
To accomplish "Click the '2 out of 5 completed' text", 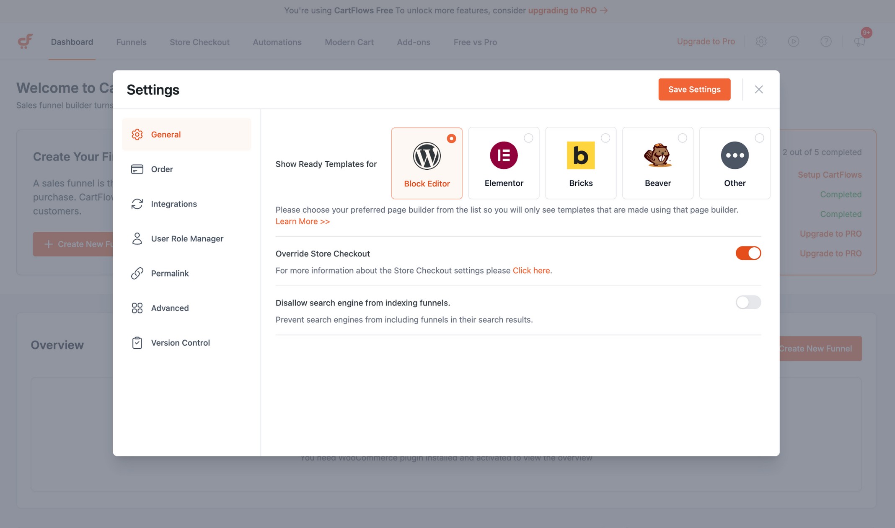I will point(822,152).
